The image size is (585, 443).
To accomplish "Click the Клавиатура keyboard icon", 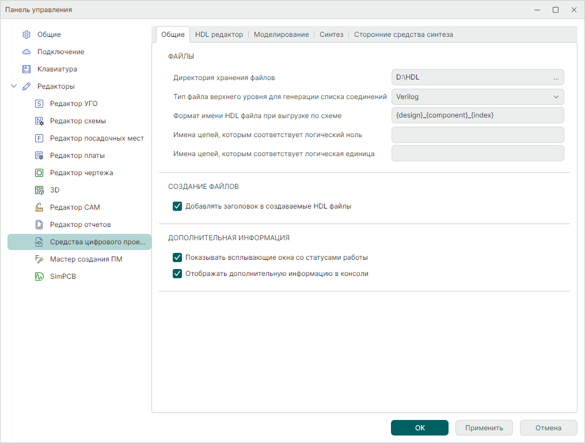I will [26, 69].
